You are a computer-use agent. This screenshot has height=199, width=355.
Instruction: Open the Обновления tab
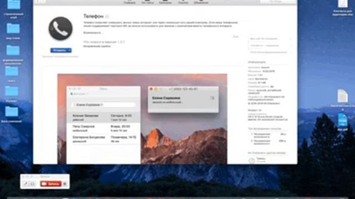point(201,2)
